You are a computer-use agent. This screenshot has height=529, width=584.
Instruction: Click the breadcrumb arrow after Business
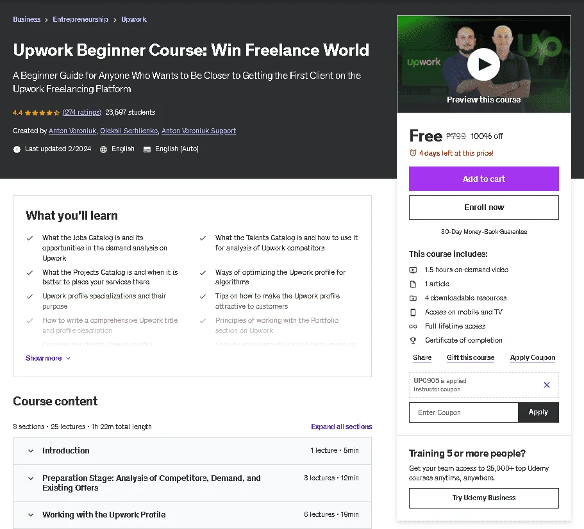pos(47,20)
